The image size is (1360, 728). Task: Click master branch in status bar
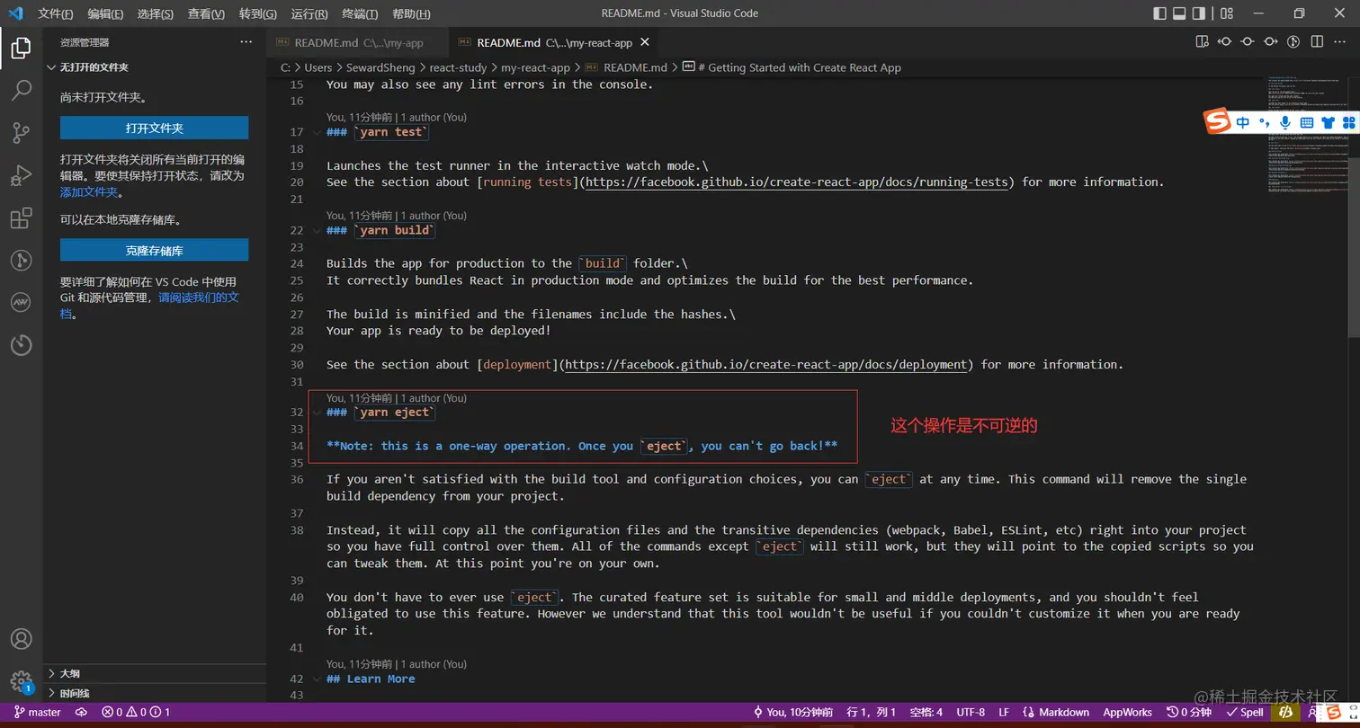click(38, 712)
